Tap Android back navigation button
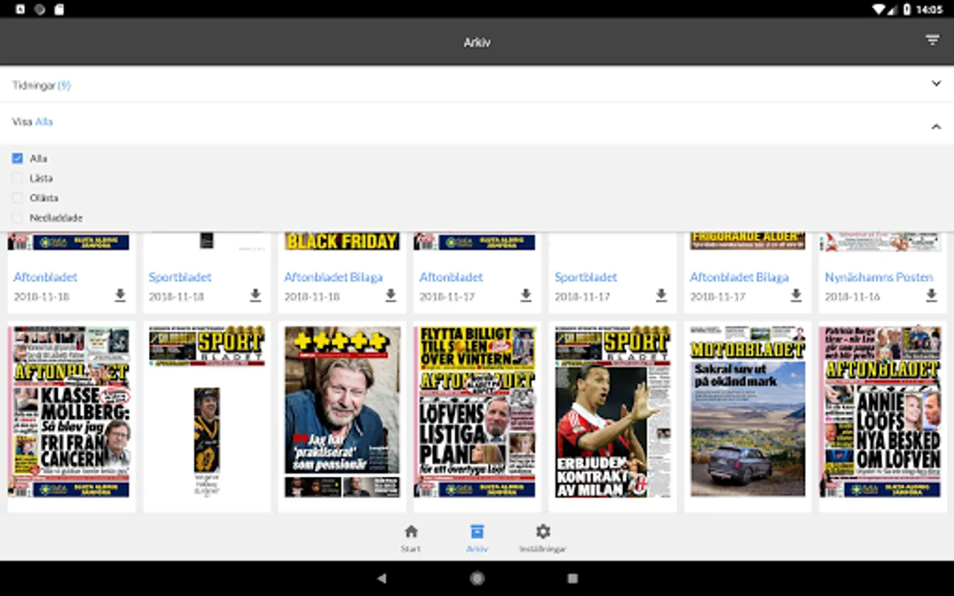The width and height of the screenshot is (954, 596). pos(382,578)
